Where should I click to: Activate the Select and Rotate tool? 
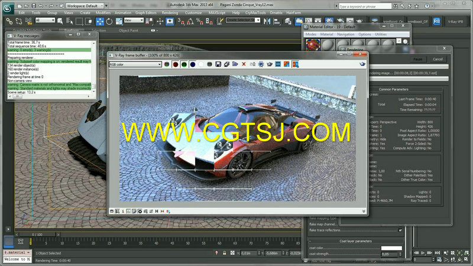(109, 21)
